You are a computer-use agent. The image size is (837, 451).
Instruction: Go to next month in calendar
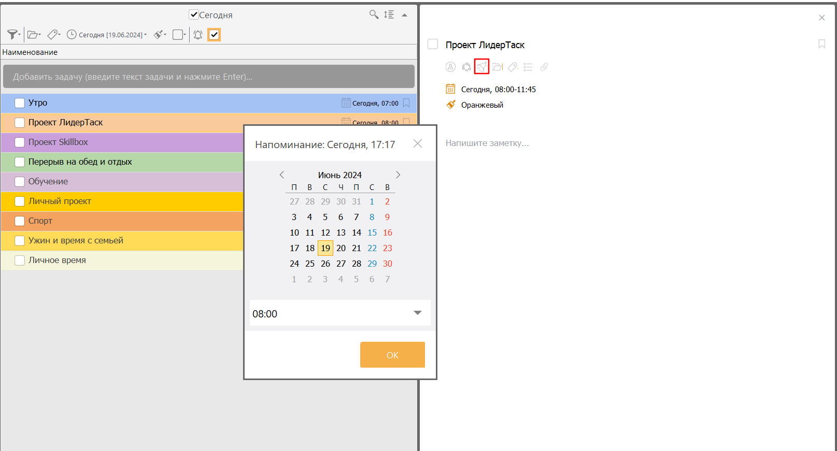pos(398,175)
